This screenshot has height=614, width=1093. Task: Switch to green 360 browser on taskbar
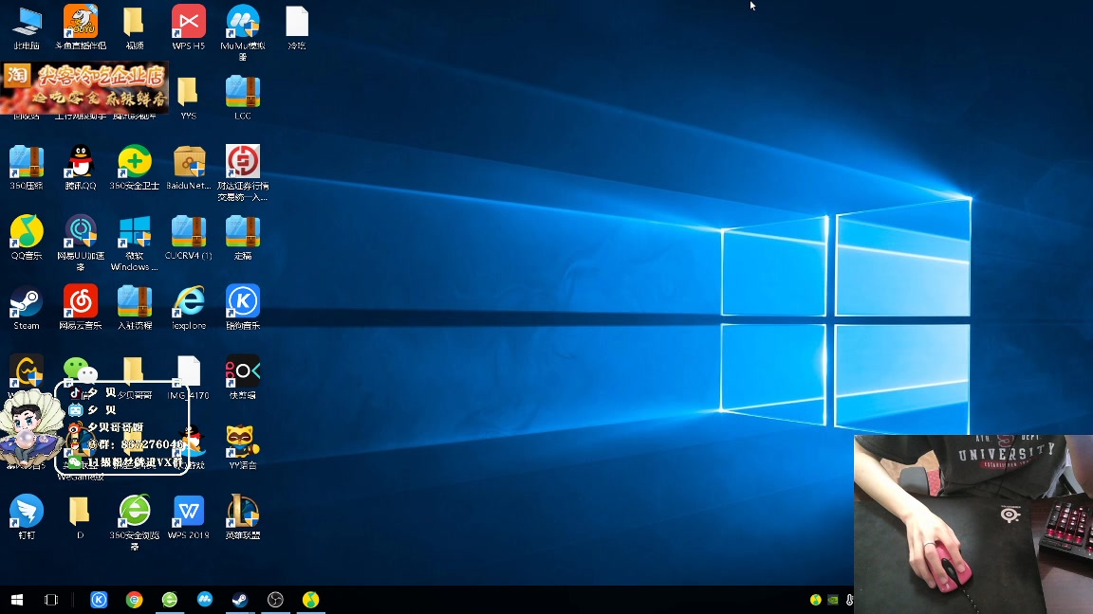(x=170, y=600)
